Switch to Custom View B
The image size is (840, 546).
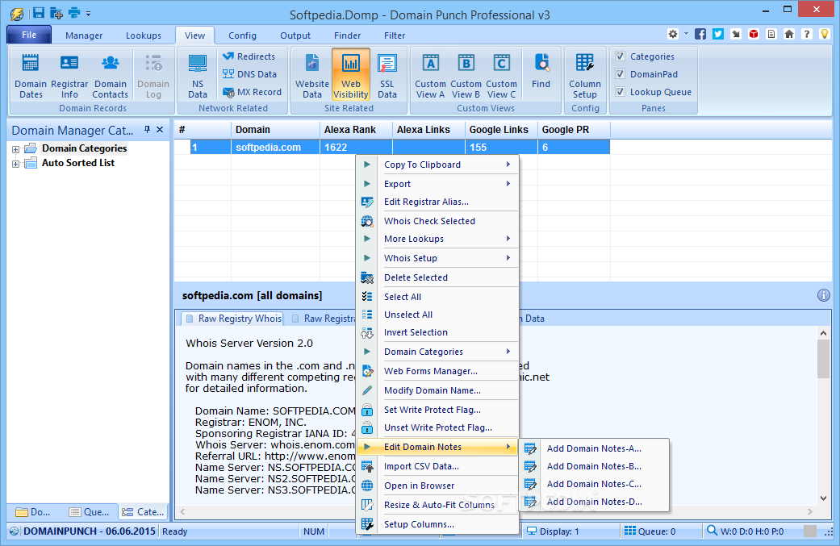pos(466,76)
